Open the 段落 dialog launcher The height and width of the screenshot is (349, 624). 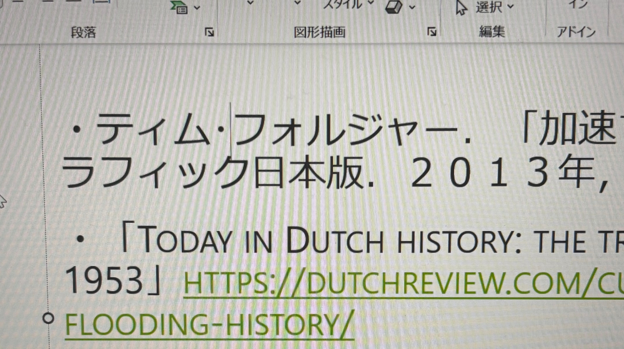209,32
